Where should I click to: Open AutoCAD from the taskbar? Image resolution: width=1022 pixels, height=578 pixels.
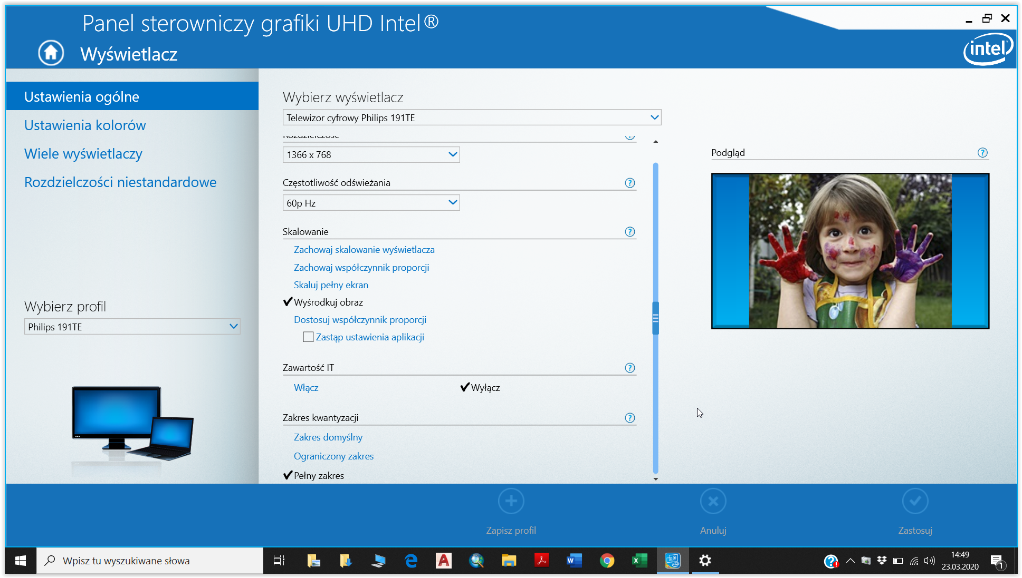click(444, 561)
